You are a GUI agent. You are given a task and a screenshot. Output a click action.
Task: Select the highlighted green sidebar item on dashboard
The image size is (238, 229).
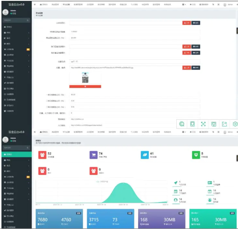pos(16,154)
